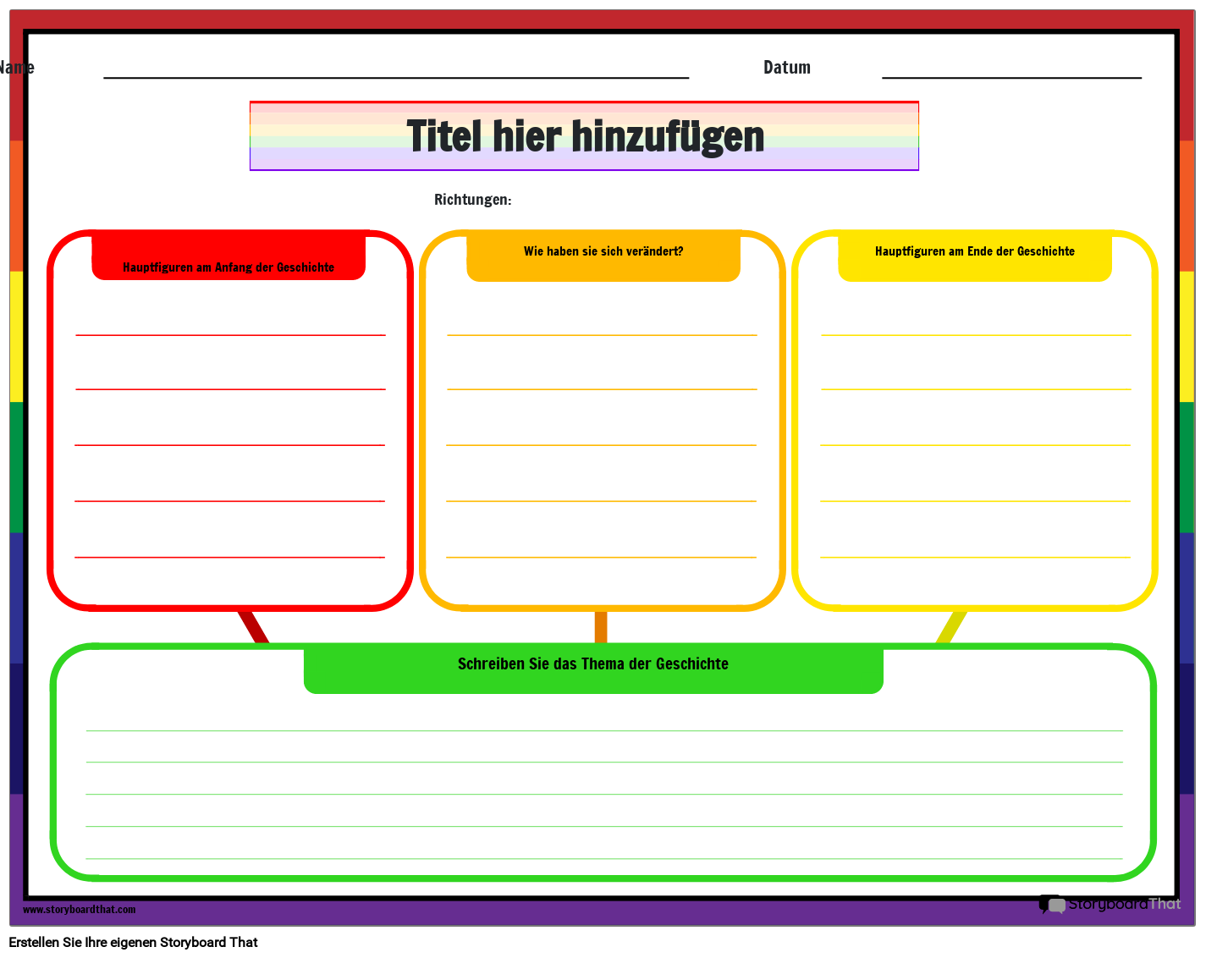
Task: Select the bottom line in the yellow box
Action: click(x=976, y=558)
